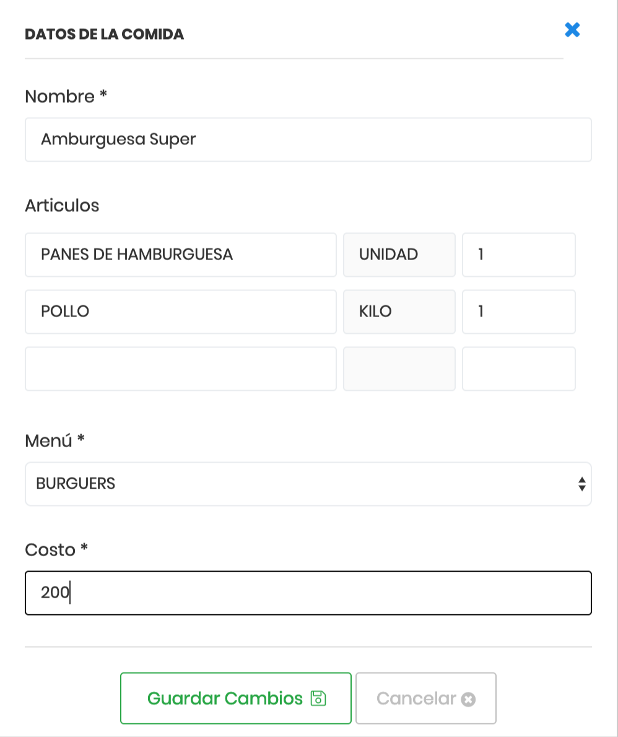
Task: Close the dialog with the blue X icon
Action: (x=572, y=30)
